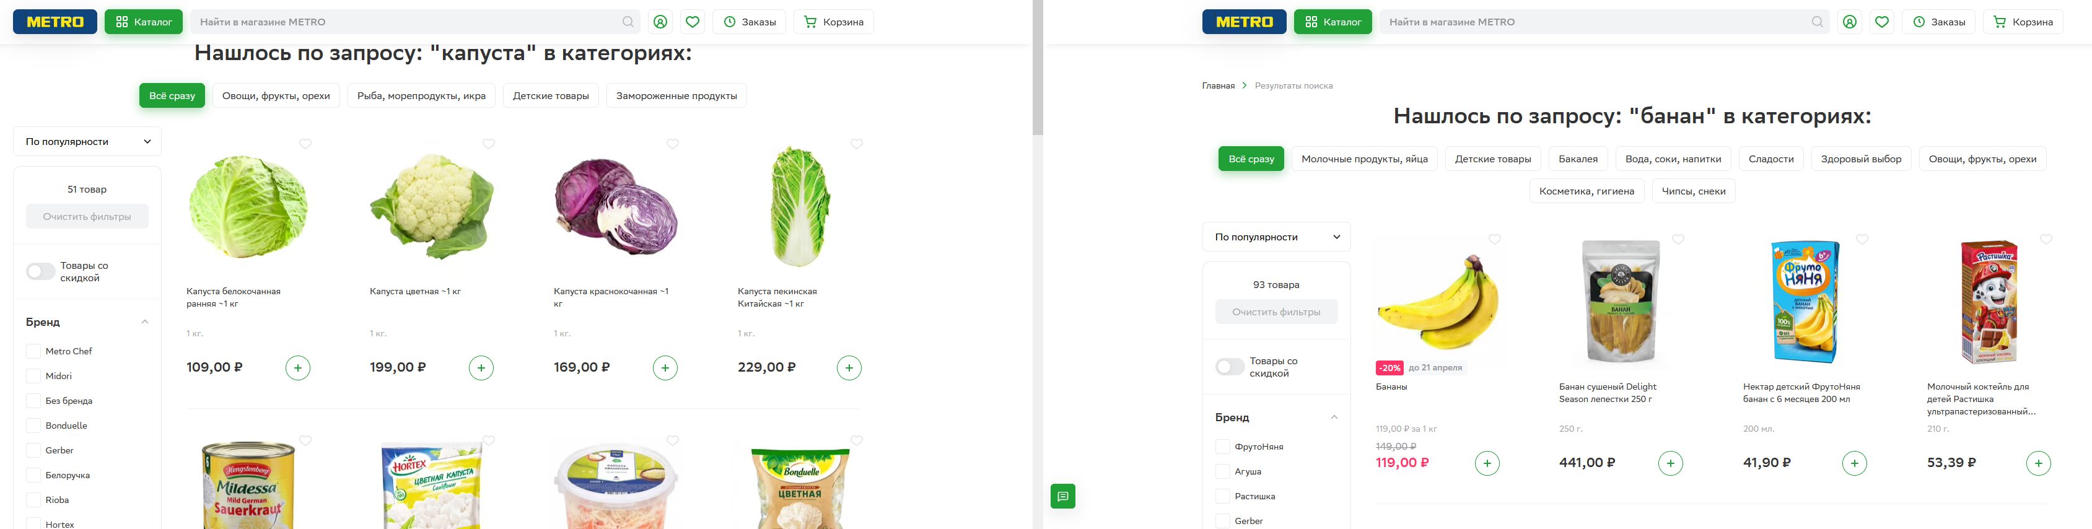Click search magnifier in left window search bar
Viewport: 2092px width, 529px height.
(628, 22)
